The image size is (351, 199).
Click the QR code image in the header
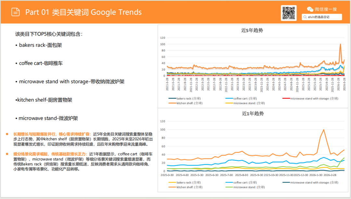(x=288, y=13)
